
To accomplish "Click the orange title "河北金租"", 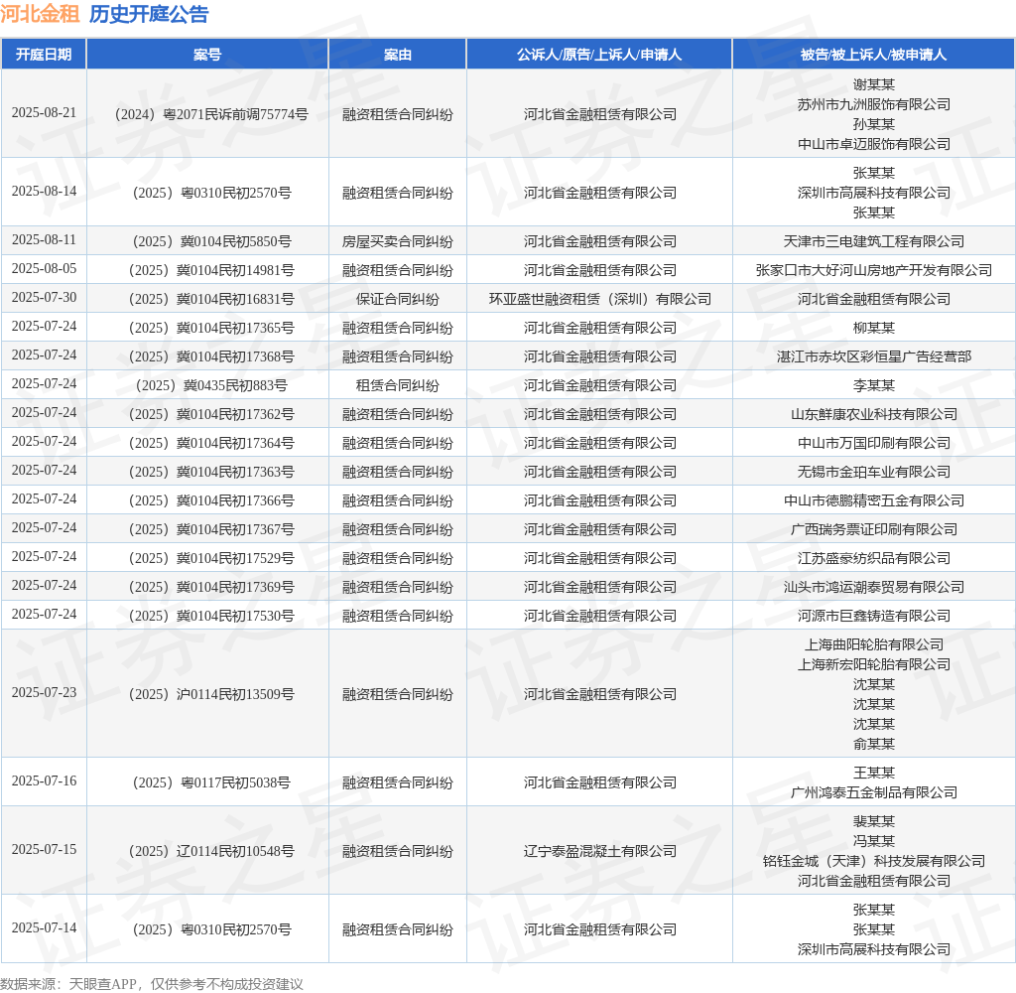I will coord(40,14).
